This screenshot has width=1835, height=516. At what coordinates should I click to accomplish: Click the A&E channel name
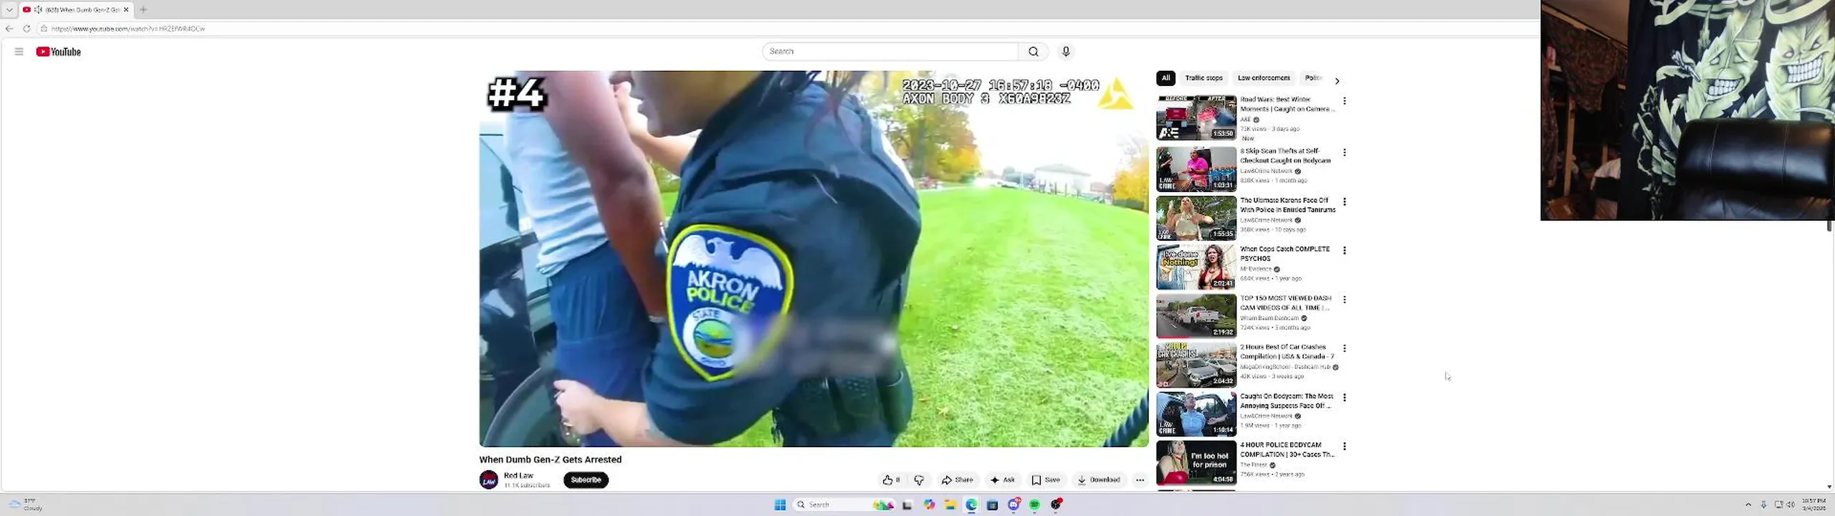[1245, 120]
